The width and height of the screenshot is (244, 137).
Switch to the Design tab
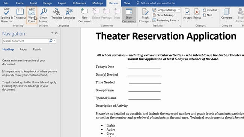tap(47, 3)
